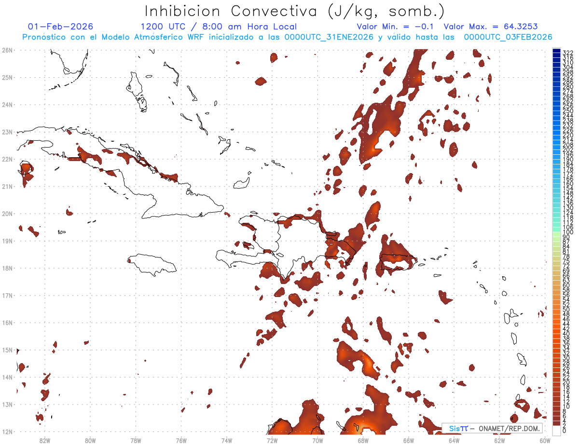Click the 66W longitude label
579x447 pixels.
tap(408, 440)
